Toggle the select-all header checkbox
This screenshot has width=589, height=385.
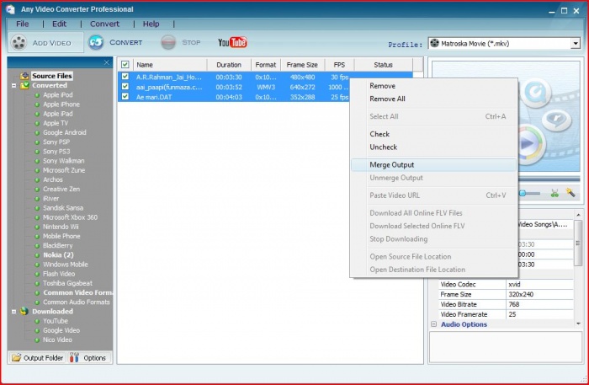coord(125,64)
